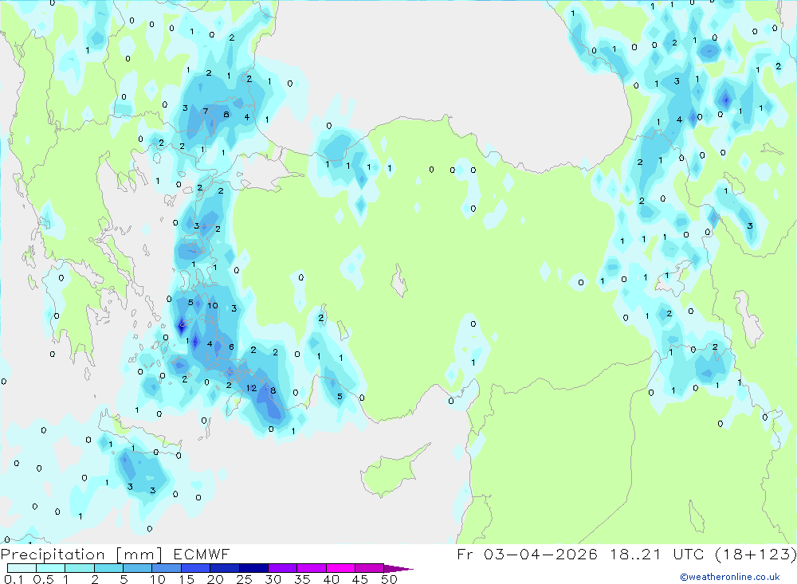
Task: Select the 15–20 mm legend swatch
Action: click(x=196, y=568)
